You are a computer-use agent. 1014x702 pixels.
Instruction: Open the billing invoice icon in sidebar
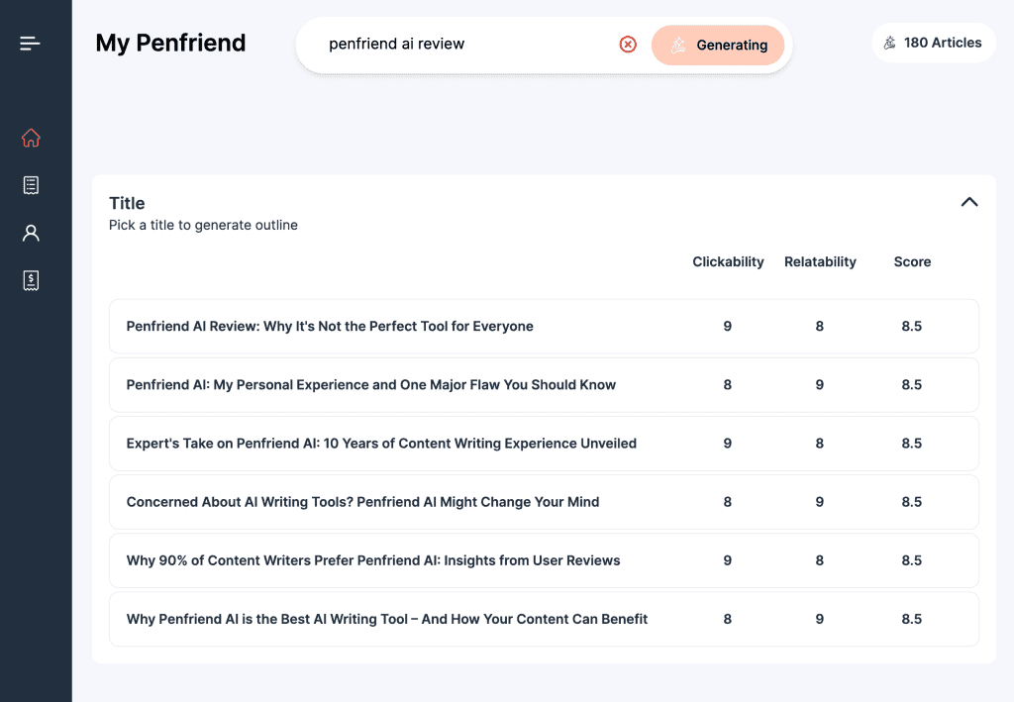point(31,280)
